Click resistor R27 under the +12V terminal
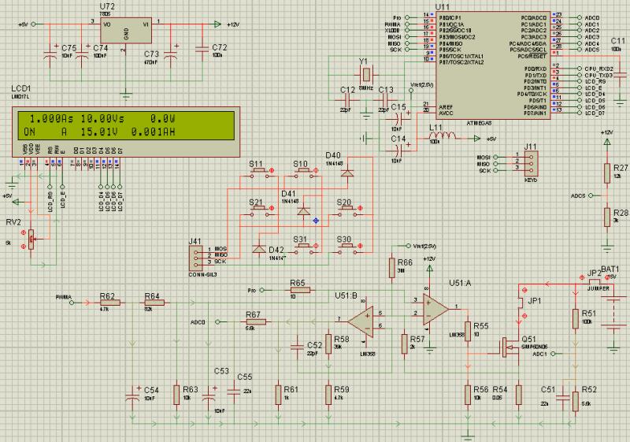 pos(606,173)
